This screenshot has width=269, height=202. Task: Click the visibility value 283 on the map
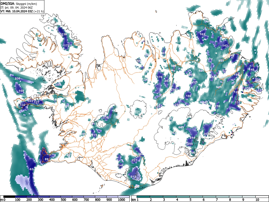(x=167, y=81)
